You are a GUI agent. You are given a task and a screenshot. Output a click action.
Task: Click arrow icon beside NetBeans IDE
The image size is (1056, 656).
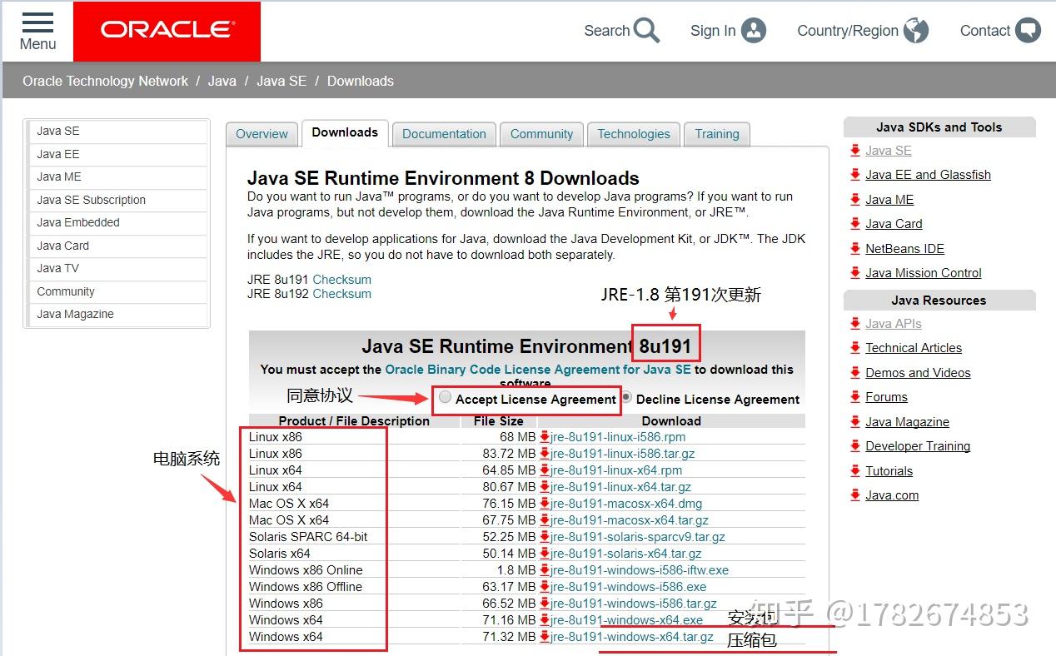(855, 249)
